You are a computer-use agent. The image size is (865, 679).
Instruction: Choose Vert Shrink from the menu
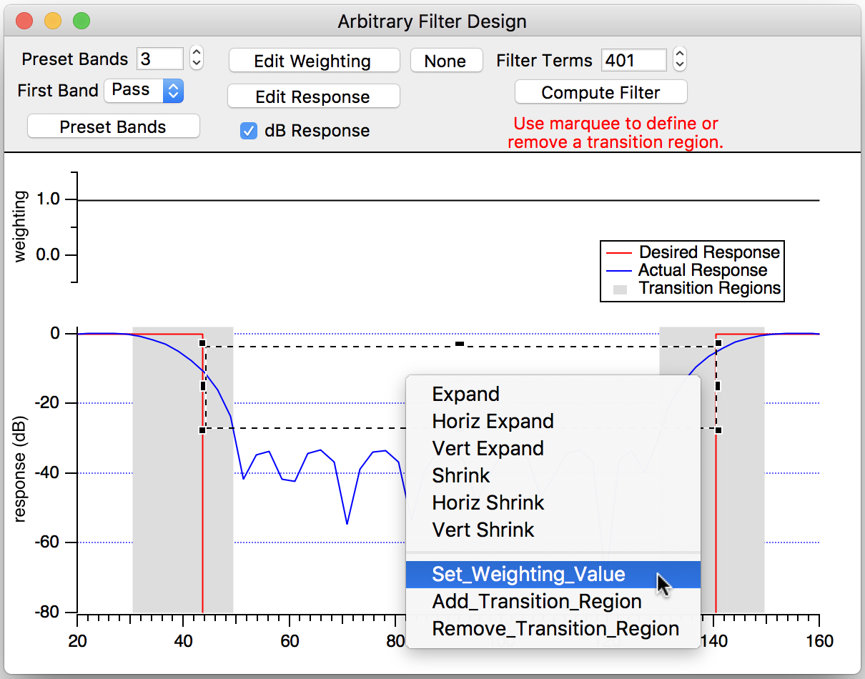[x=483, y=530]
